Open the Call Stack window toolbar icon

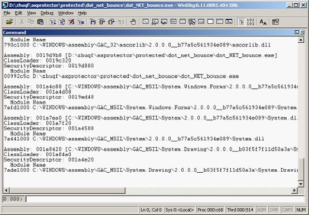192,22
